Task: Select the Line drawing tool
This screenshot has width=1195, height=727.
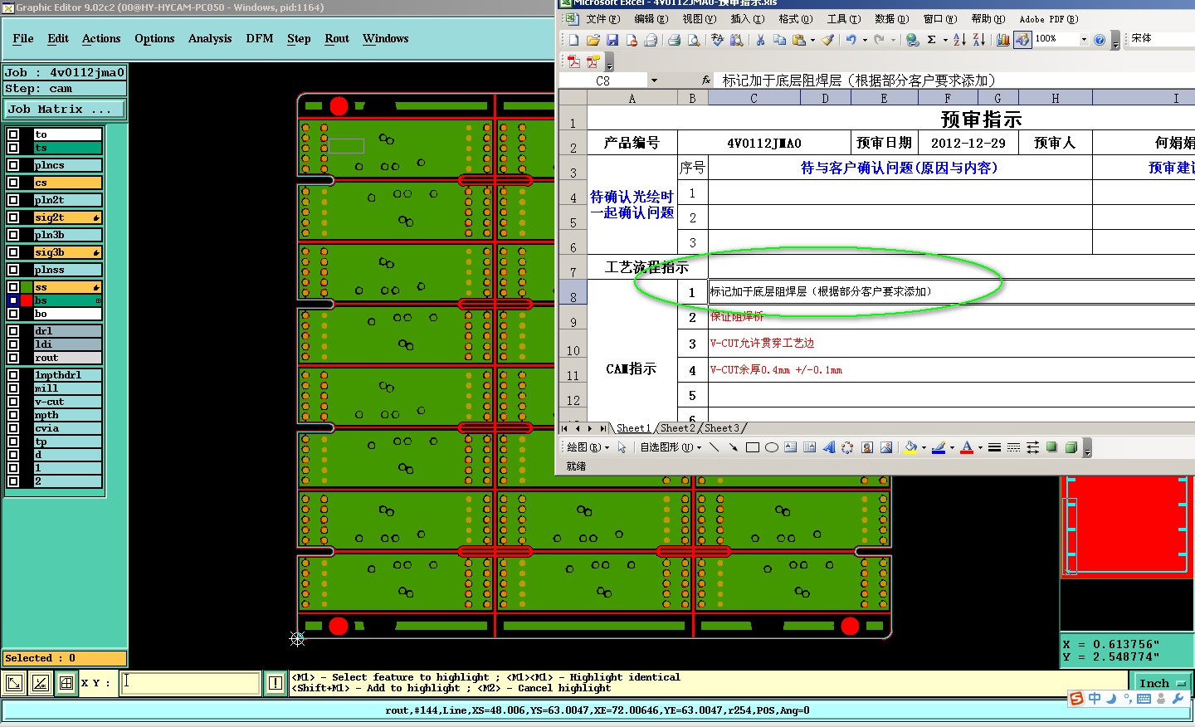Action: (714, 447)
